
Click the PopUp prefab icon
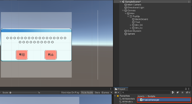coord(131,16)
